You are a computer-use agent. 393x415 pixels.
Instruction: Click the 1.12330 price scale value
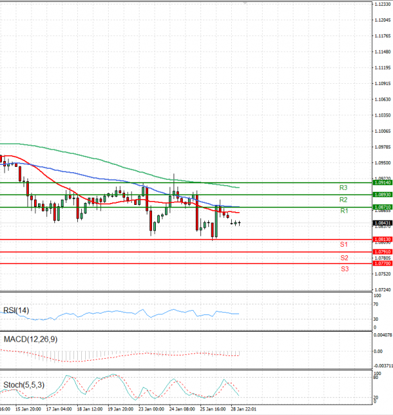[x=383, y=4]
